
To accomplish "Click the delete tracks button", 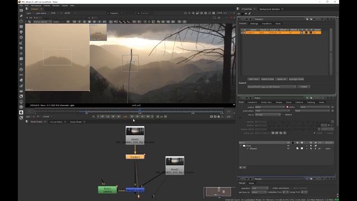I will click(x=268, y=79).
